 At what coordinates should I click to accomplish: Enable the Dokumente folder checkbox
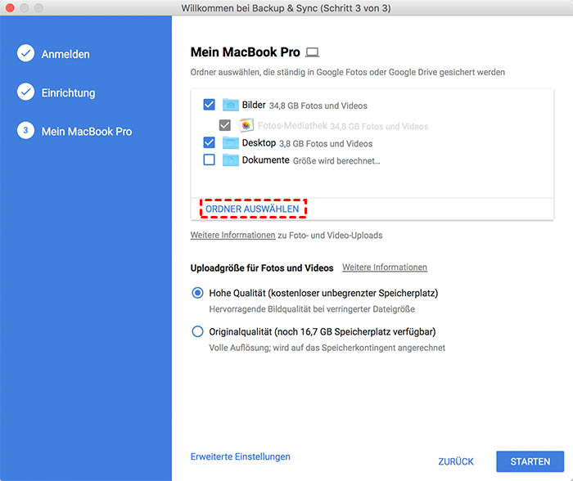click(209, 160)
